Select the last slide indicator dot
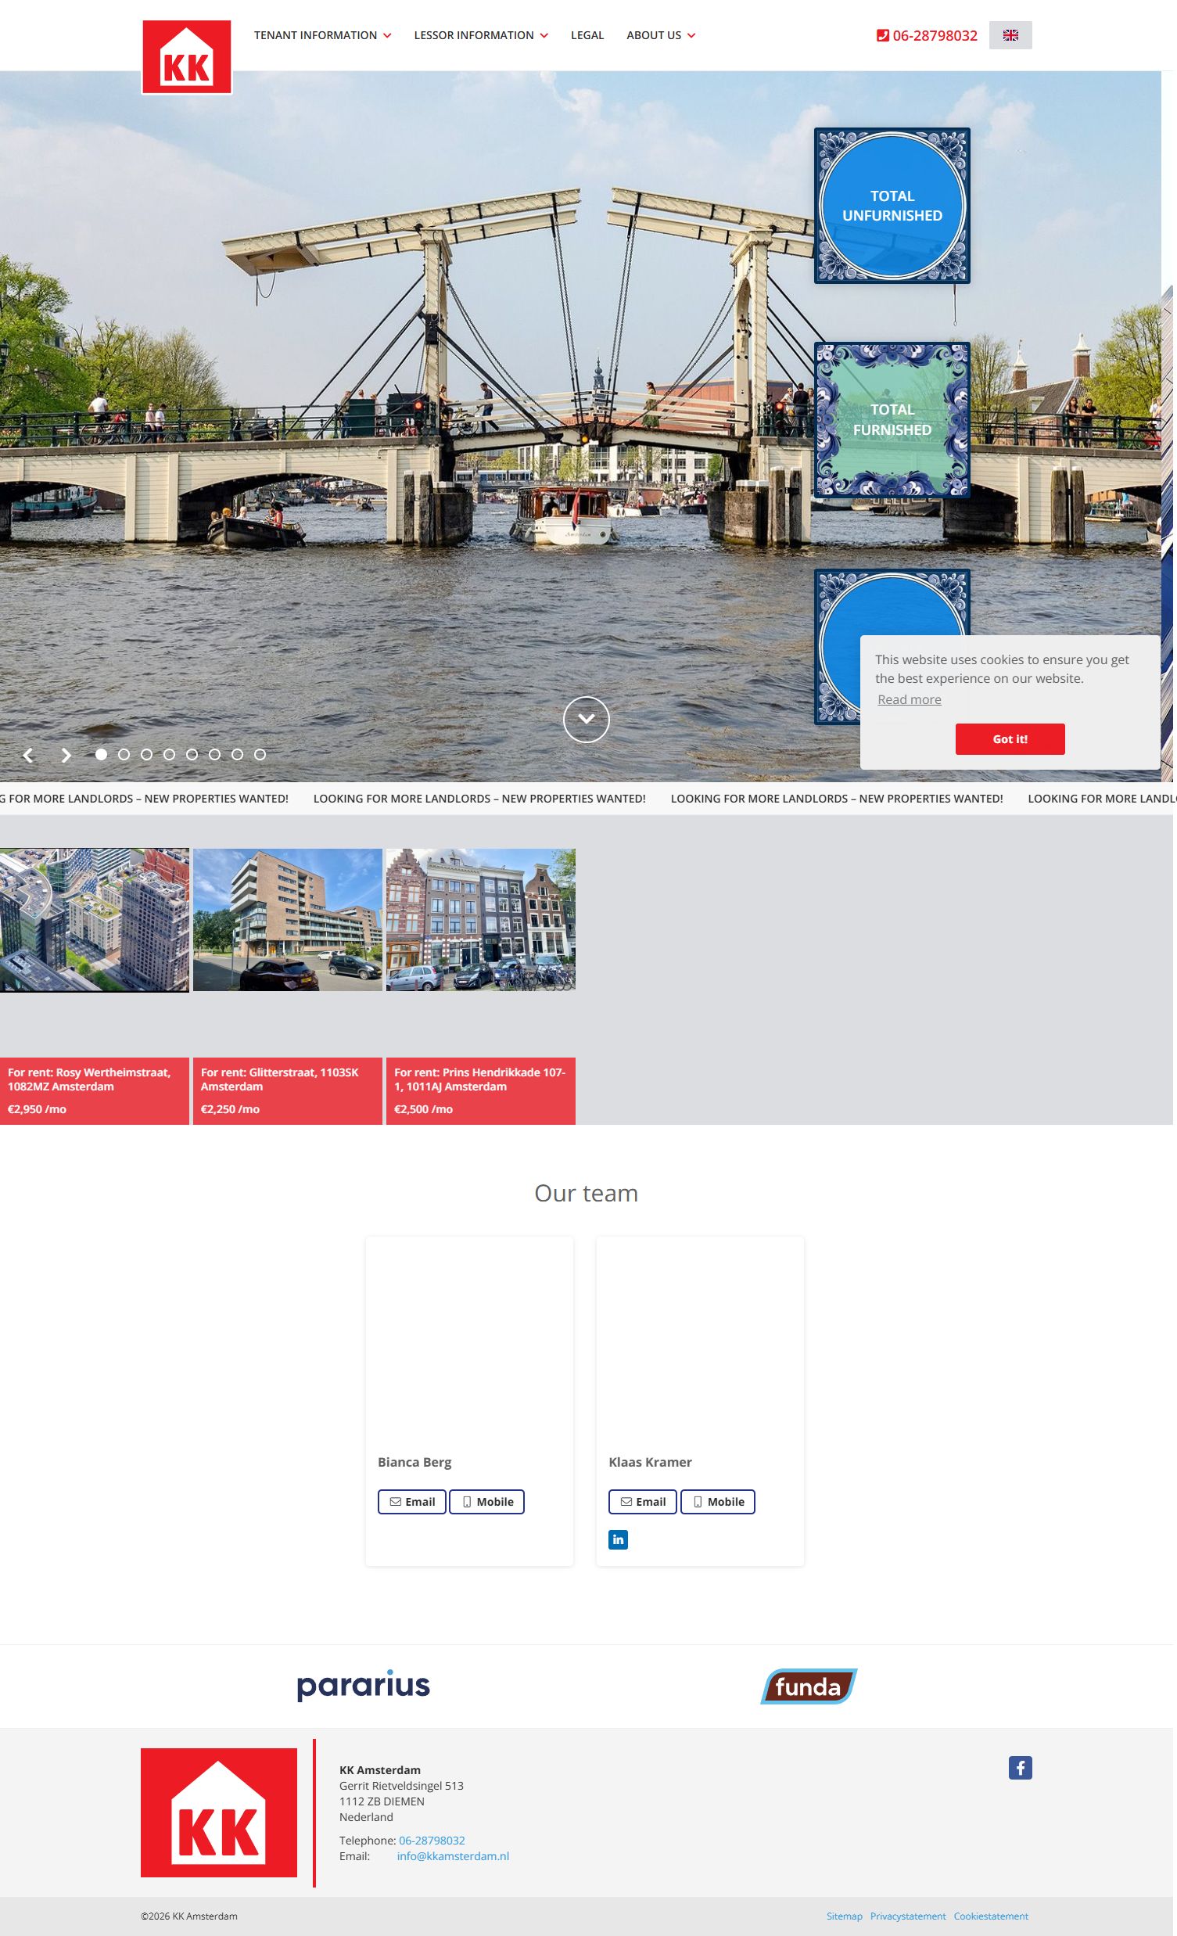This screenshot has width=1177, height=1936. pos(261,756)
